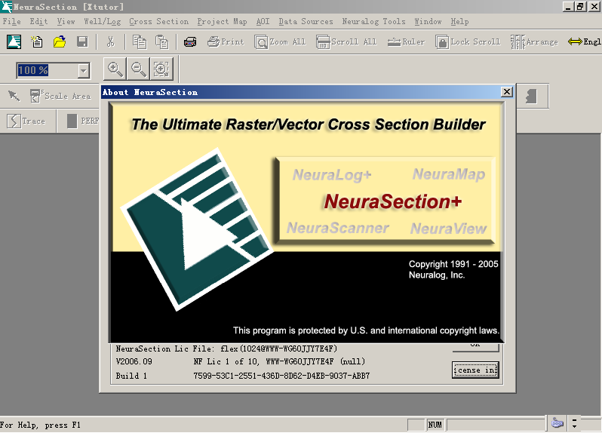Open a file with the folder icon

coord(60,41)
